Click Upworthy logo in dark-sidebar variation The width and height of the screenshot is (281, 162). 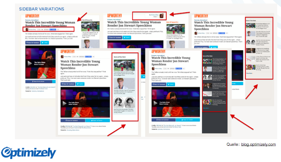(158, 51)
